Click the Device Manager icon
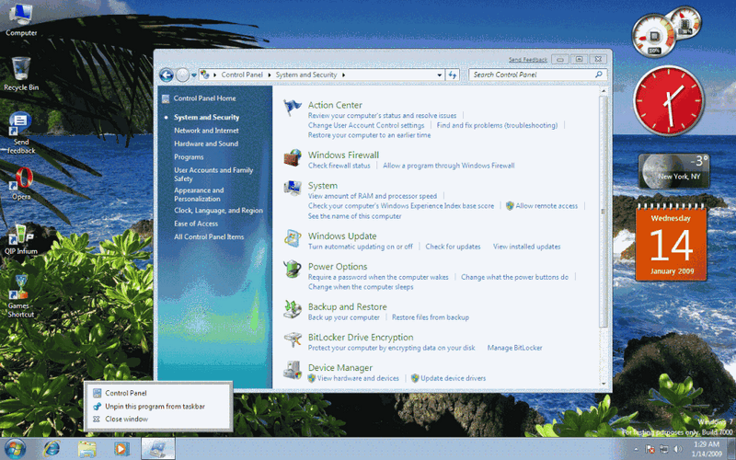 click(x=293, y=371)
